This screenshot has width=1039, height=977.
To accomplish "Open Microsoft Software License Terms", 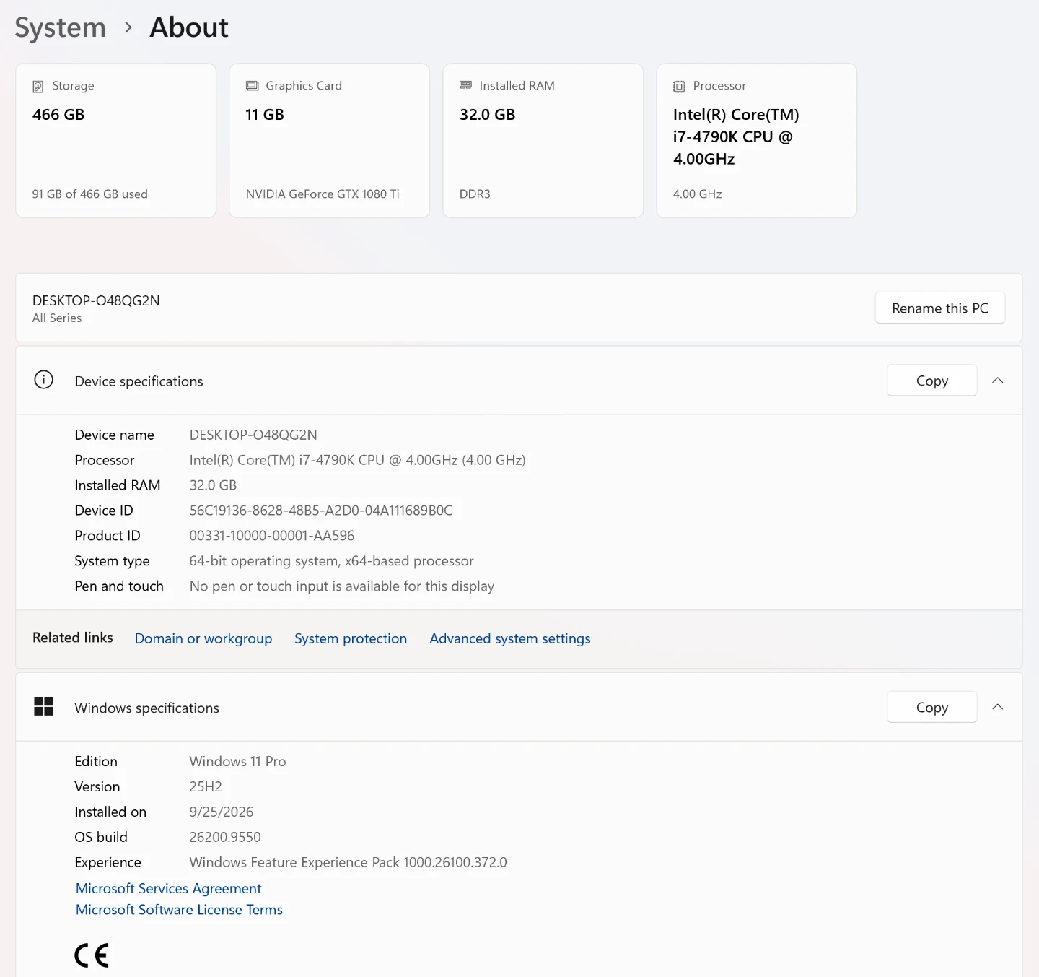I will click(179, 910).
